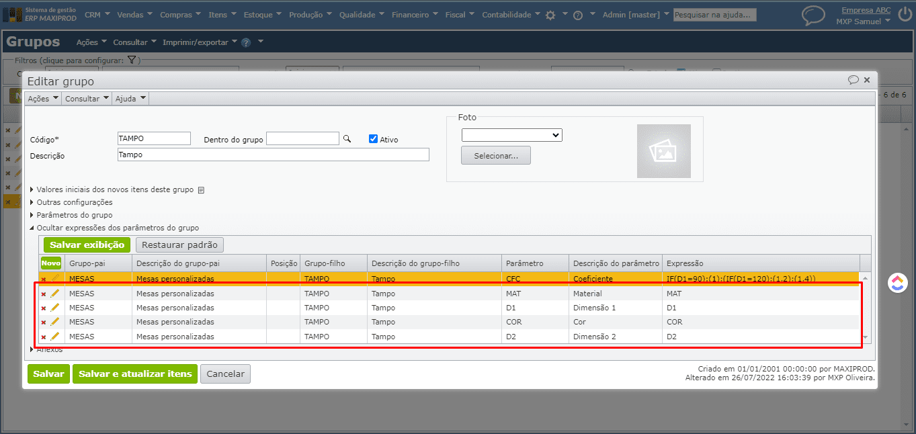Open the settings gear icon in top bar
The width and height of the screenshot is (916, 434).
(x=550, y=15)
